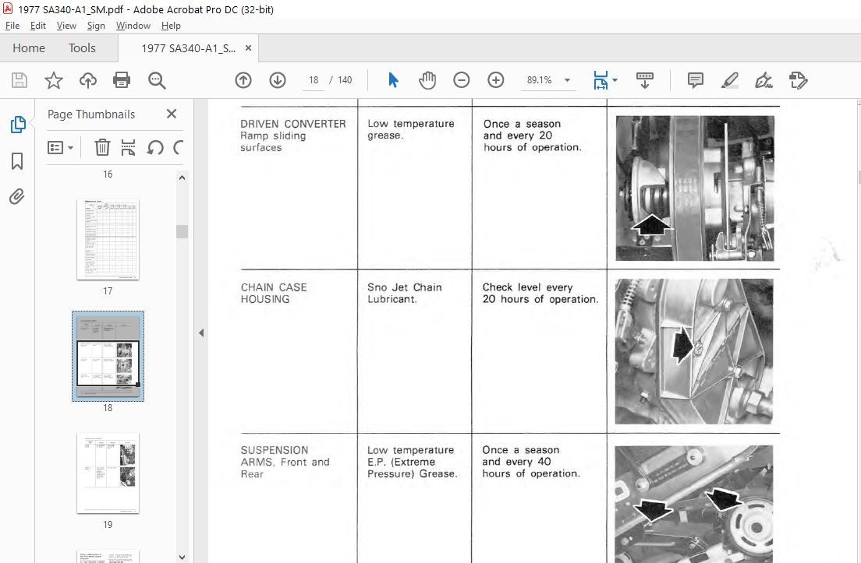The height and width of the screenshot is (563, 861).
Task: Click the total page count 140
Action: 345,80
